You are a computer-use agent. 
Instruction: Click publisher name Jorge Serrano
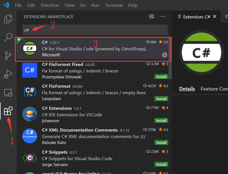55,165
